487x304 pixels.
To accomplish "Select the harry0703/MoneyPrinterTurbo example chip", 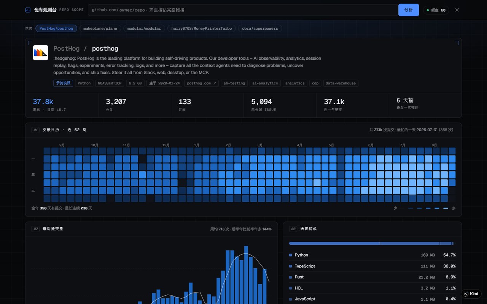I will click(x=202, y=28).
